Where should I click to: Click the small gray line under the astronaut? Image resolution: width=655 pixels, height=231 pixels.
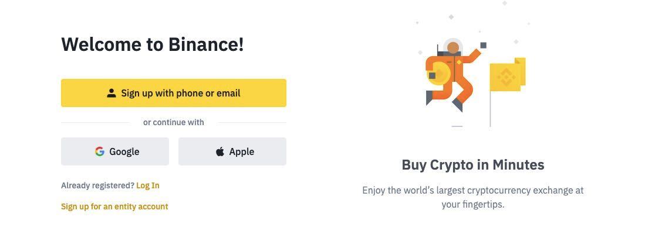457,126
